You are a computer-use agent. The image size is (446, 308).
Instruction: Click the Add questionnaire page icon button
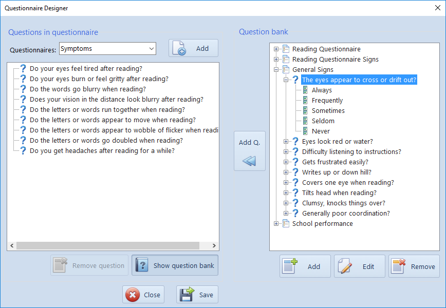tap(178, 48)
